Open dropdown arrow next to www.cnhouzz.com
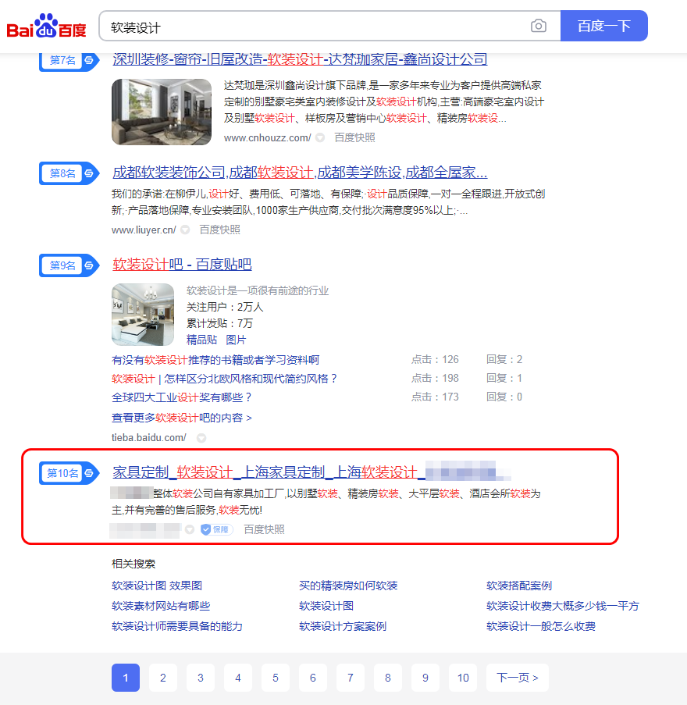 (320, 138)
